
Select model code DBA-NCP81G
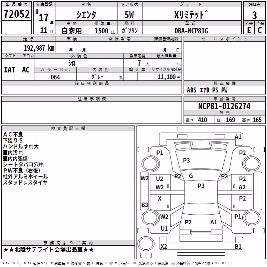coord(191,31)
